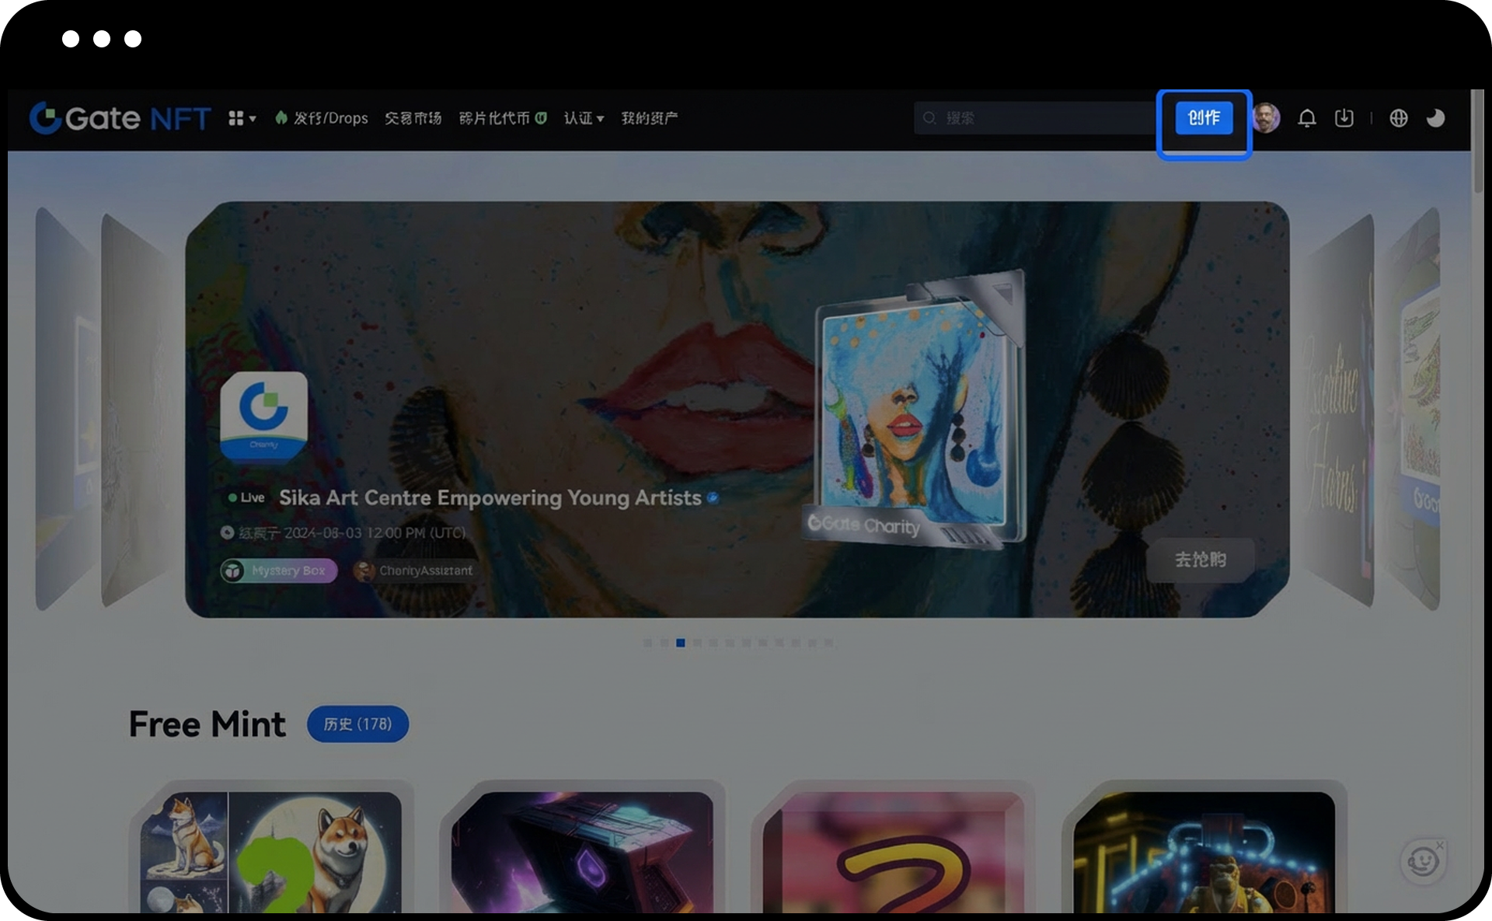Click 去抢购 button on banner

click(1200, 560)
